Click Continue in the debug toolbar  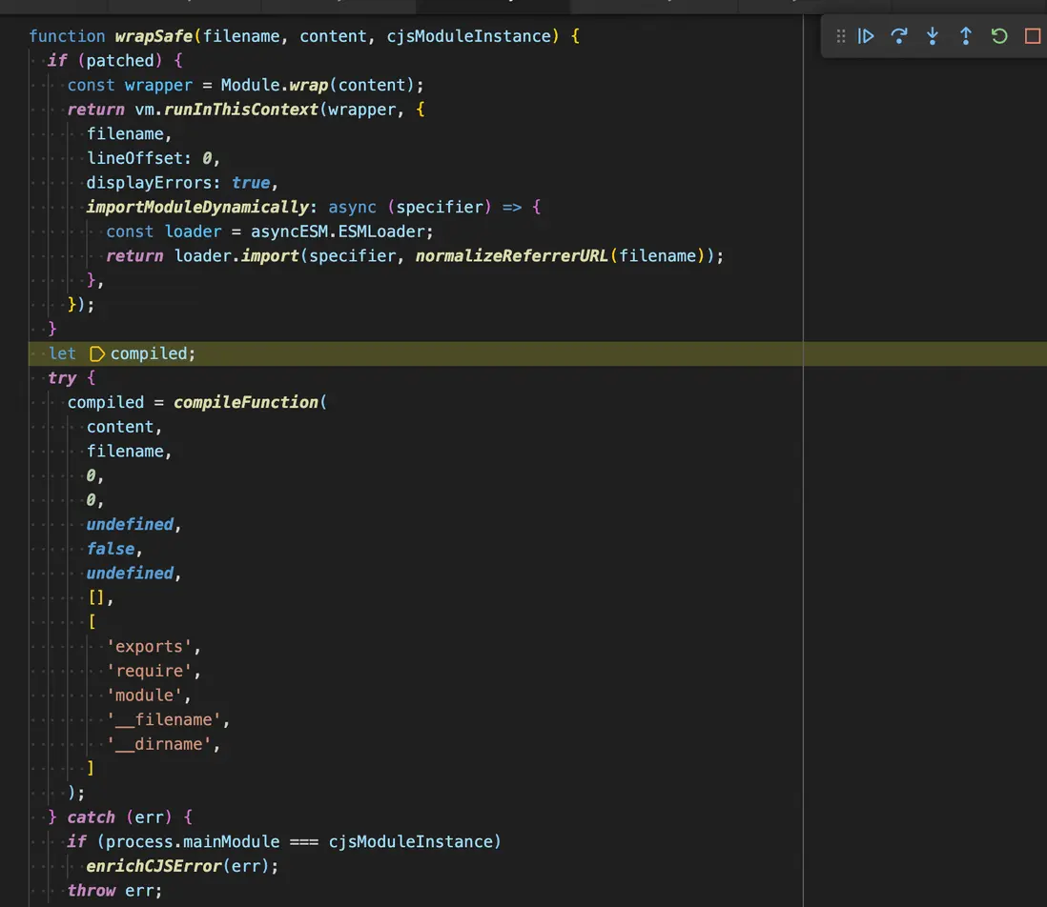[866, 36]
